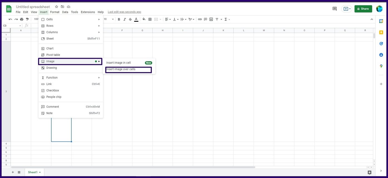Choose People chip in Insert menu
Screen dimensions: 388x178
click(x=71, y=97)
